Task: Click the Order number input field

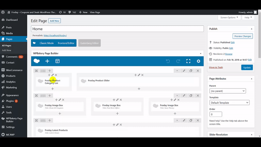Action: [x=215, y=114]
